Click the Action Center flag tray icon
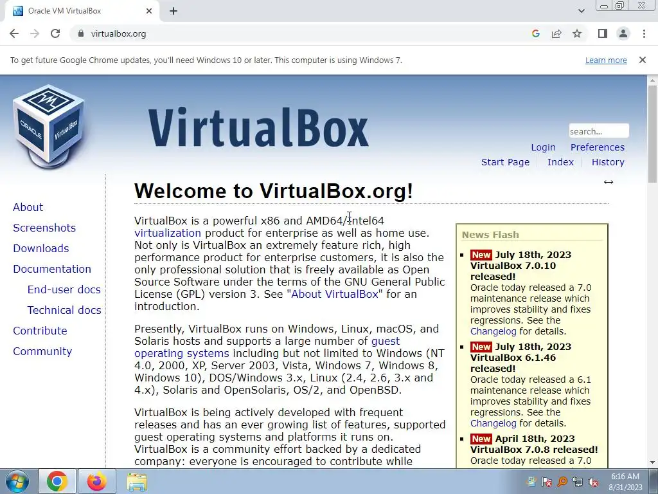 pos(547,482)
